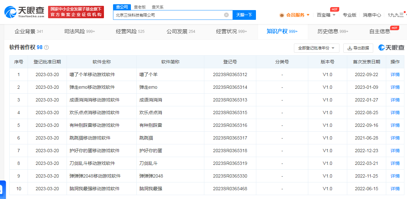The height and width of the screenshot is (199, 407).
Task: Expand the 百宝箱 dropdown menu
Action: [334, 15]
